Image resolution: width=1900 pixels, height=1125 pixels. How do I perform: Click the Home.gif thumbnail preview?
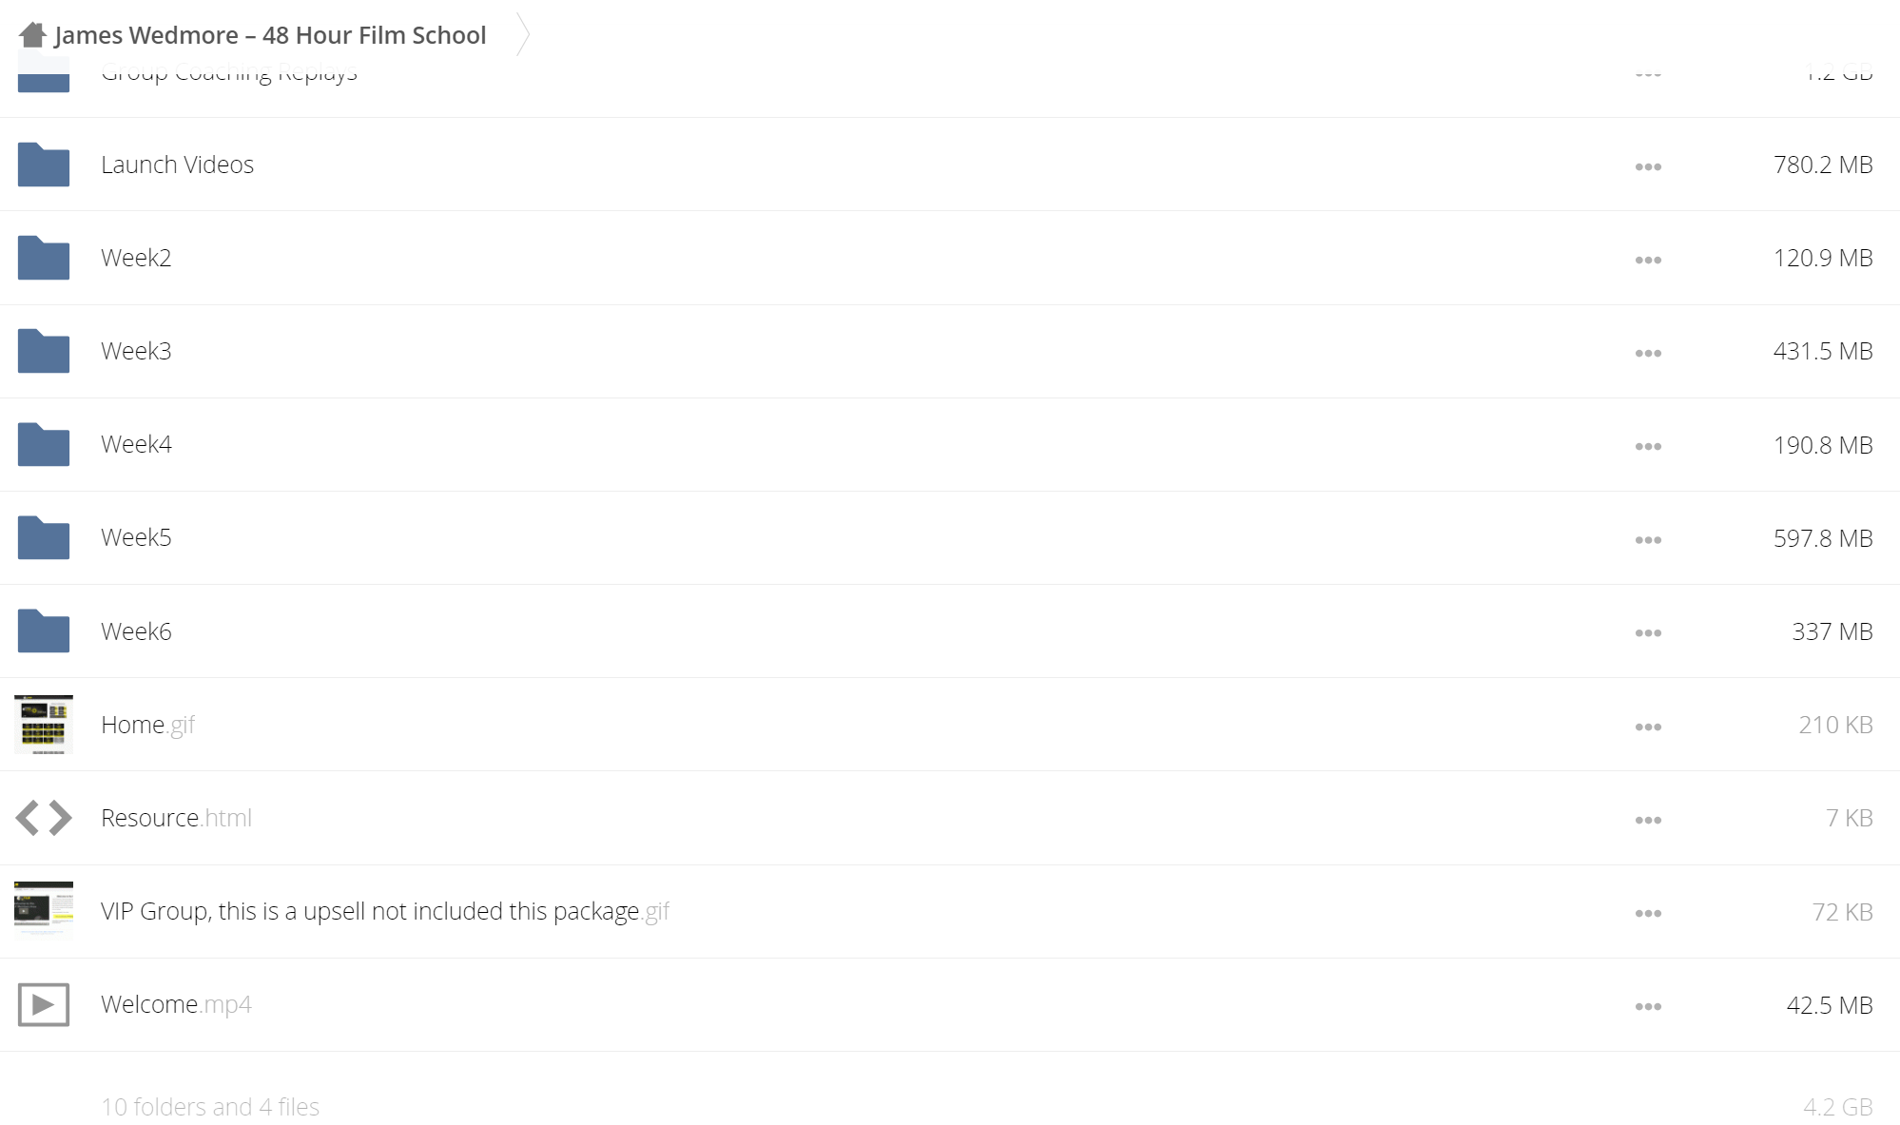[44, 725]
